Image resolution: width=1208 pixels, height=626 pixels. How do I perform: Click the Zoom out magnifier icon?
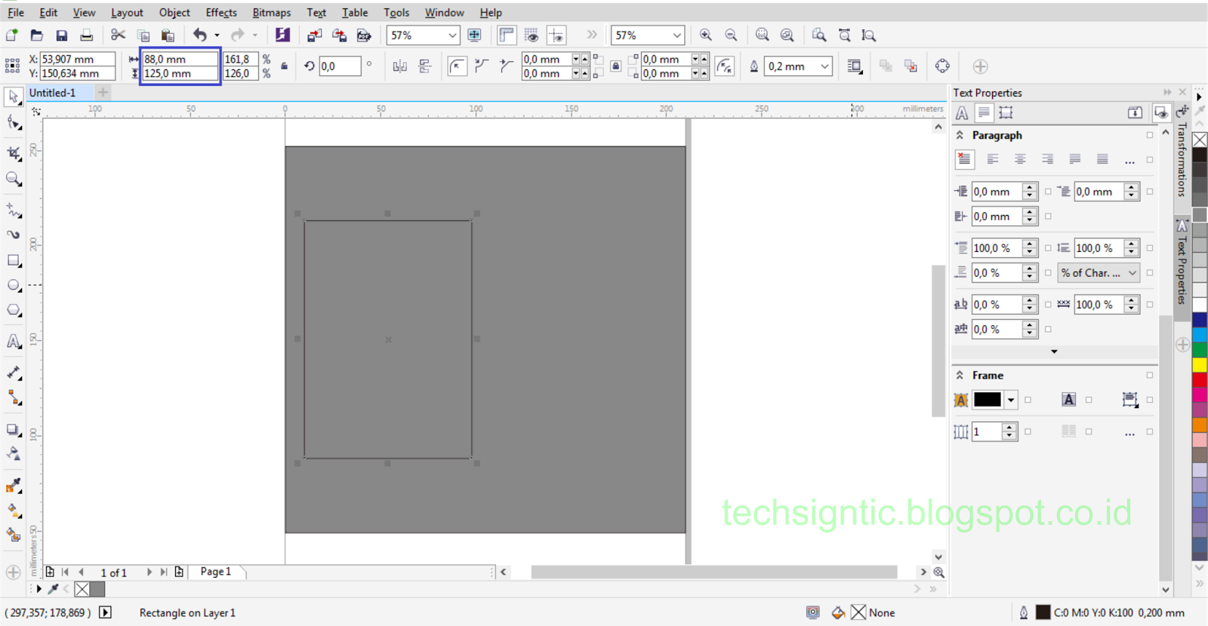tap(731, 35)
